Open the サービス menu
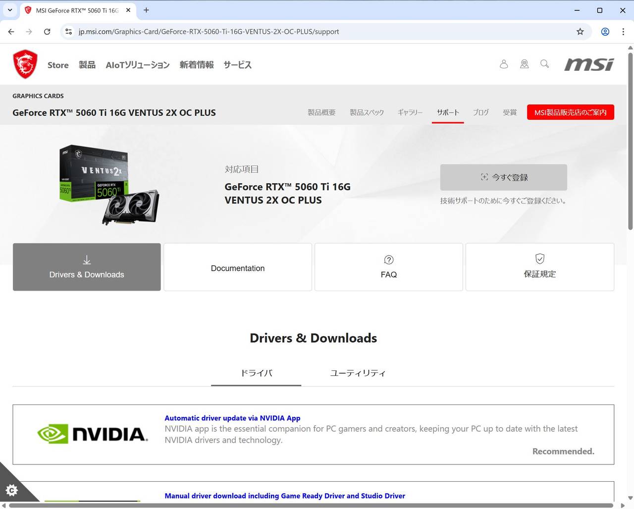The image size is (634, 509). click(237, 65)
